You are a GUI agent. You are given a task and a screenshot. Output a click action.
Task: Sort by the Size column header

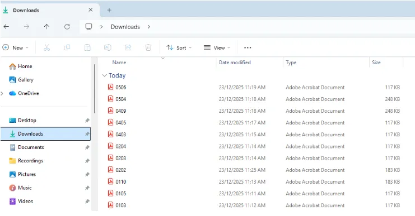point(376,63)
